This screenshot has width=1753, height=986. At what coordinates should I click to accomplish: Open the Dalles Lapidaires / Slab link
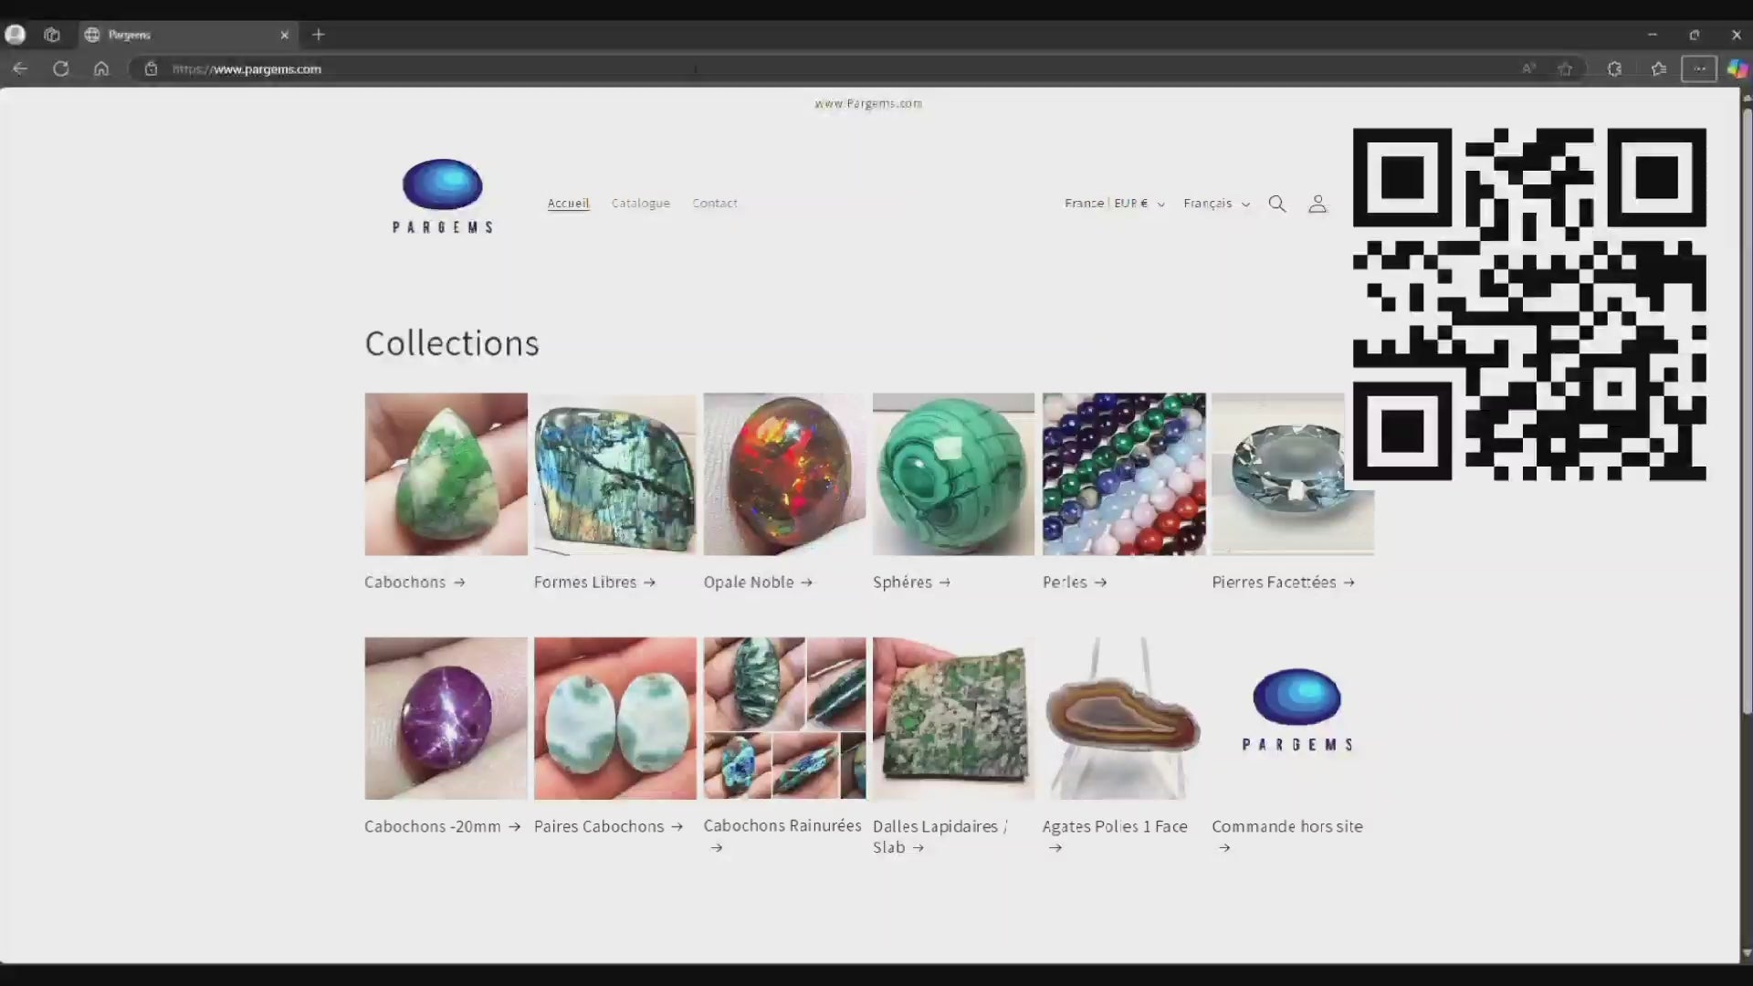[x=940, y=836]
